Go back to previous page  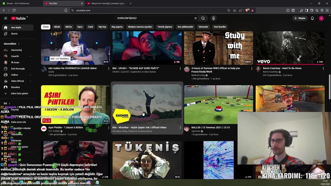[4, 10]
